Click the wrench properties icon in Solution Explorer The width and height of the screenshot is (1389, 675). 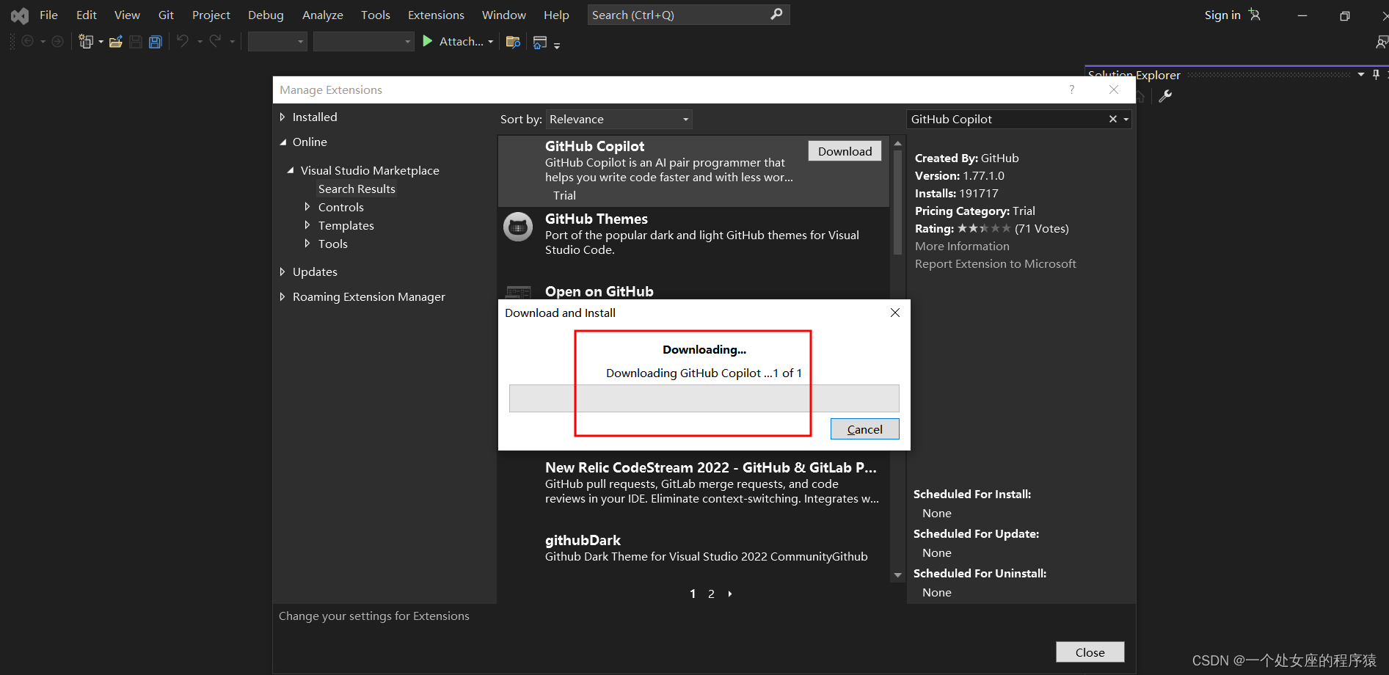pyautogui.click(x=1165, y=96)
